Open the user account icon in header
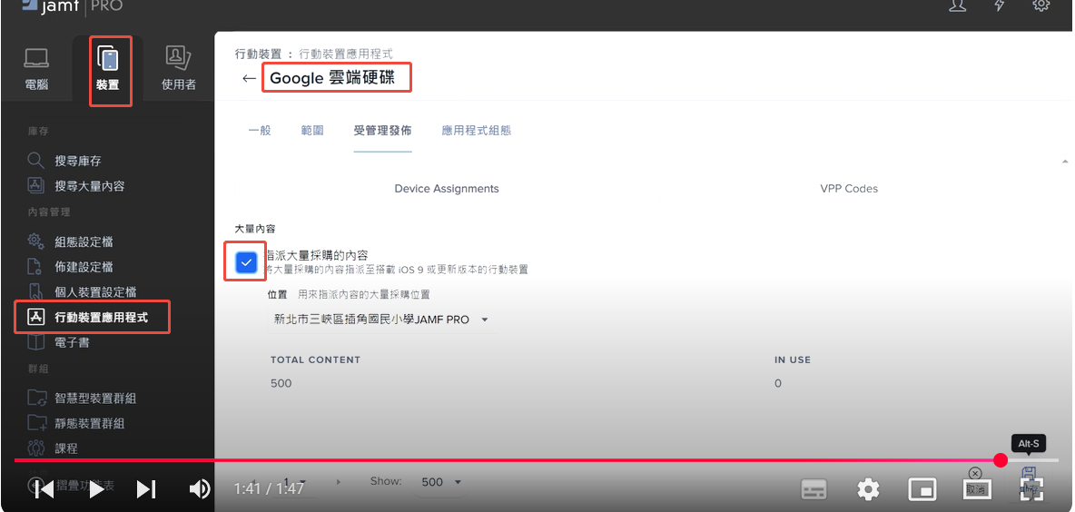 point(957,5)
